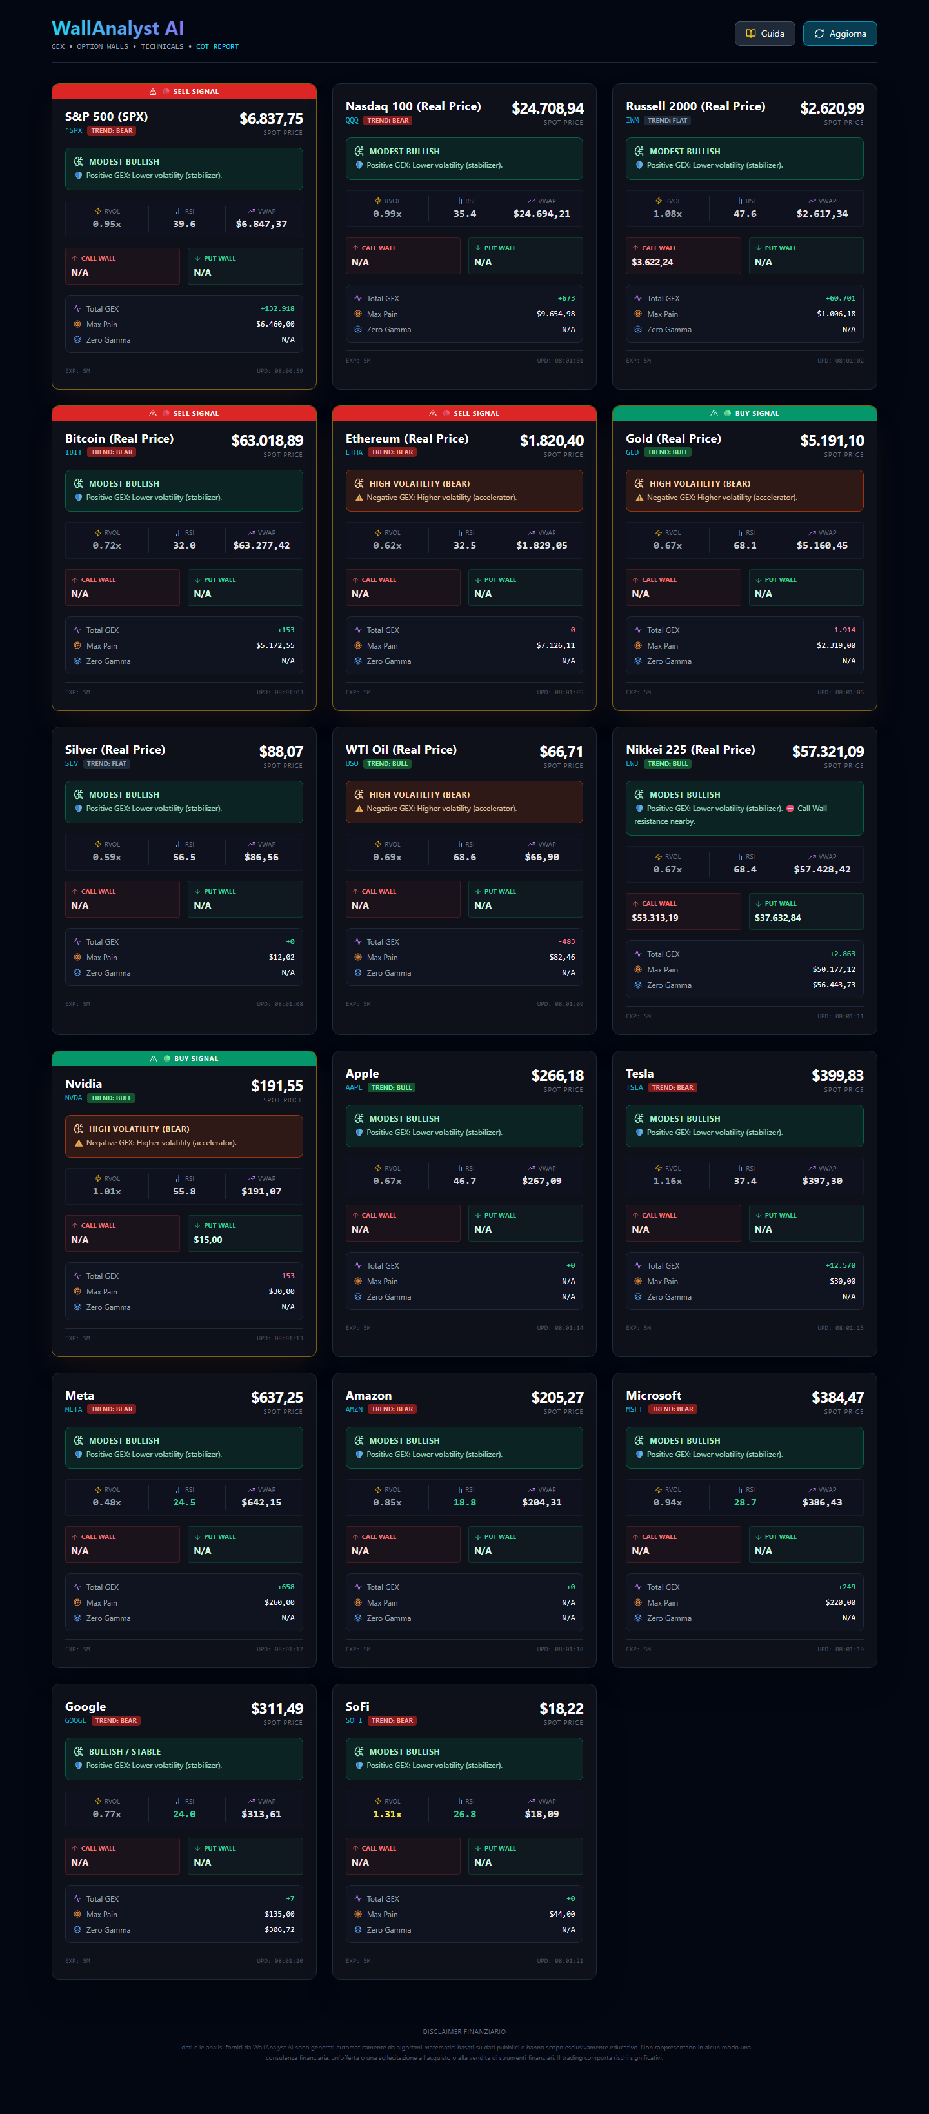The width and height of the screenshot is (929, 2114).
Task: Click the Ethereum high volatility warning triangle
Action: tap(359, 498)
